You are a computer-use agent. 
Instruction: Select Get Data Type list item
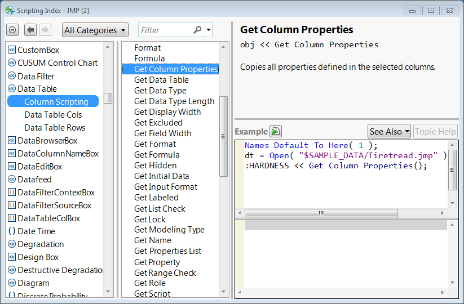tap(160, 91)
